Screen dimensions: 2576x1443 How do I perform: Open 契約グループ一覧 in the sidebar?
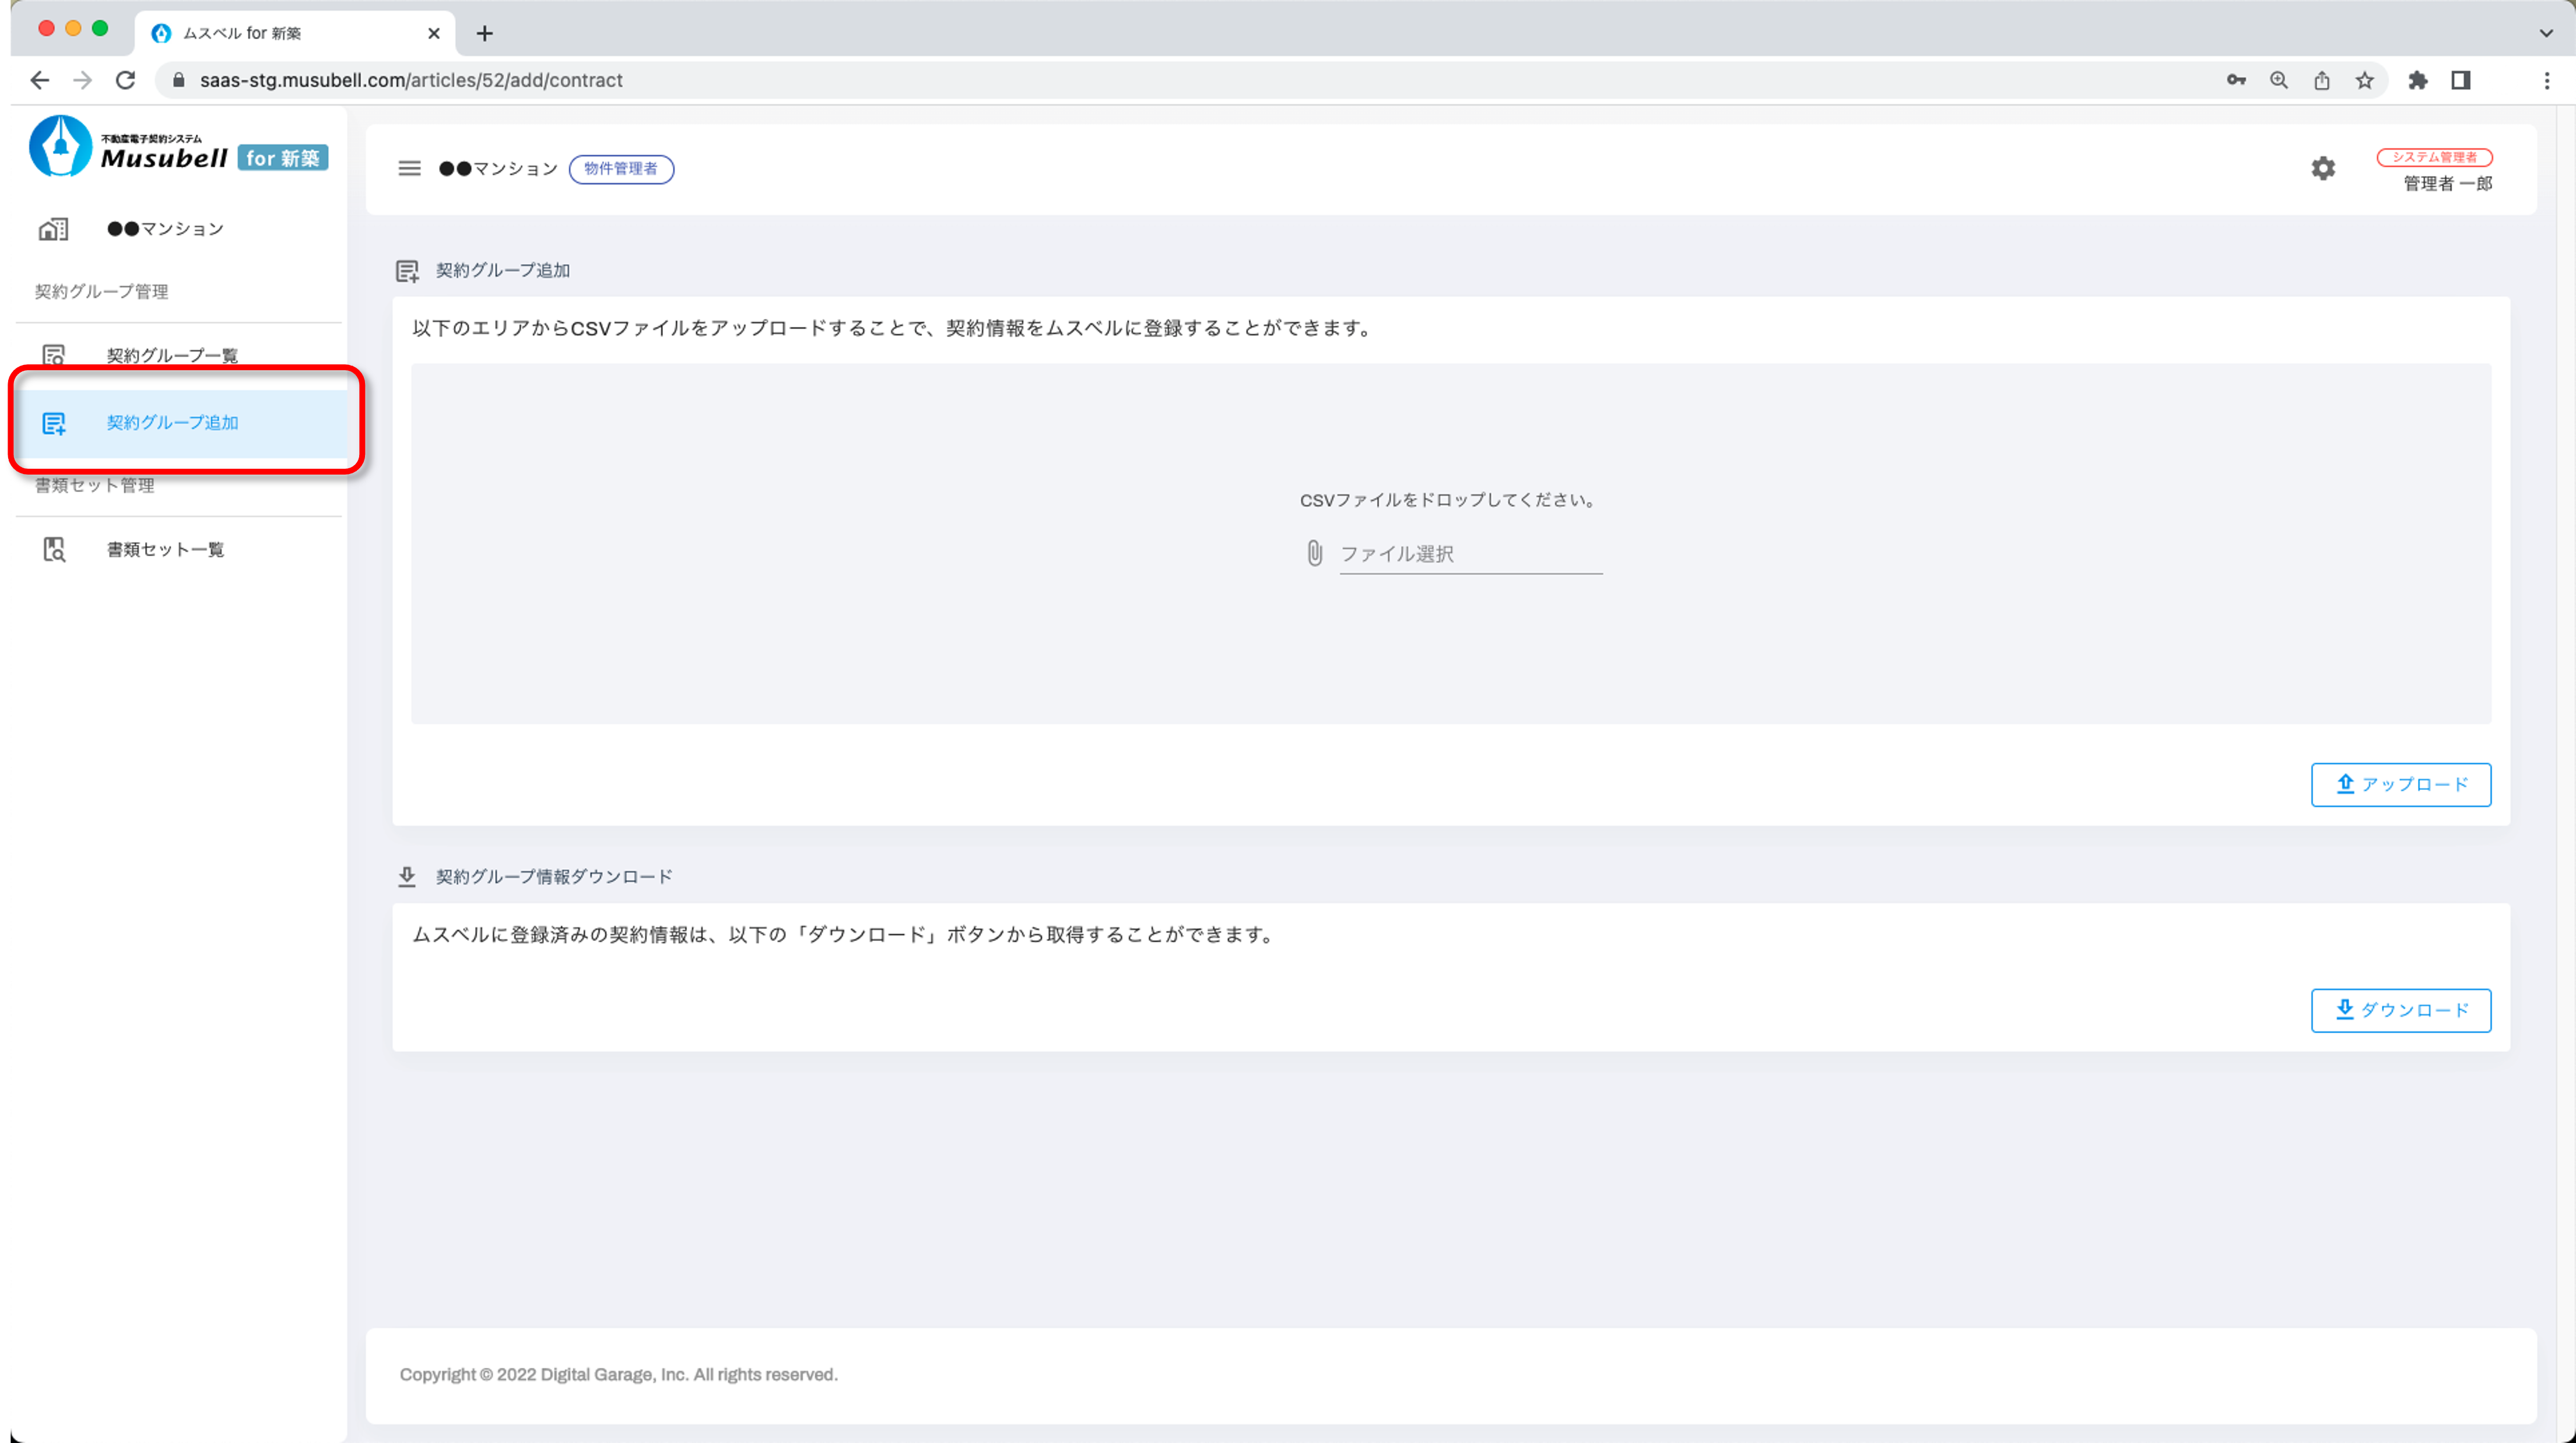pyautogui.click(x=172, y=355)
